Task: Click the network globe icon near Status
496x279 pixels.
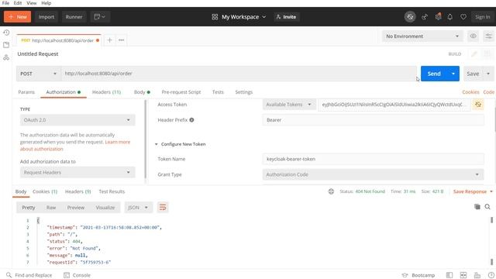Action: click(331, 191)
